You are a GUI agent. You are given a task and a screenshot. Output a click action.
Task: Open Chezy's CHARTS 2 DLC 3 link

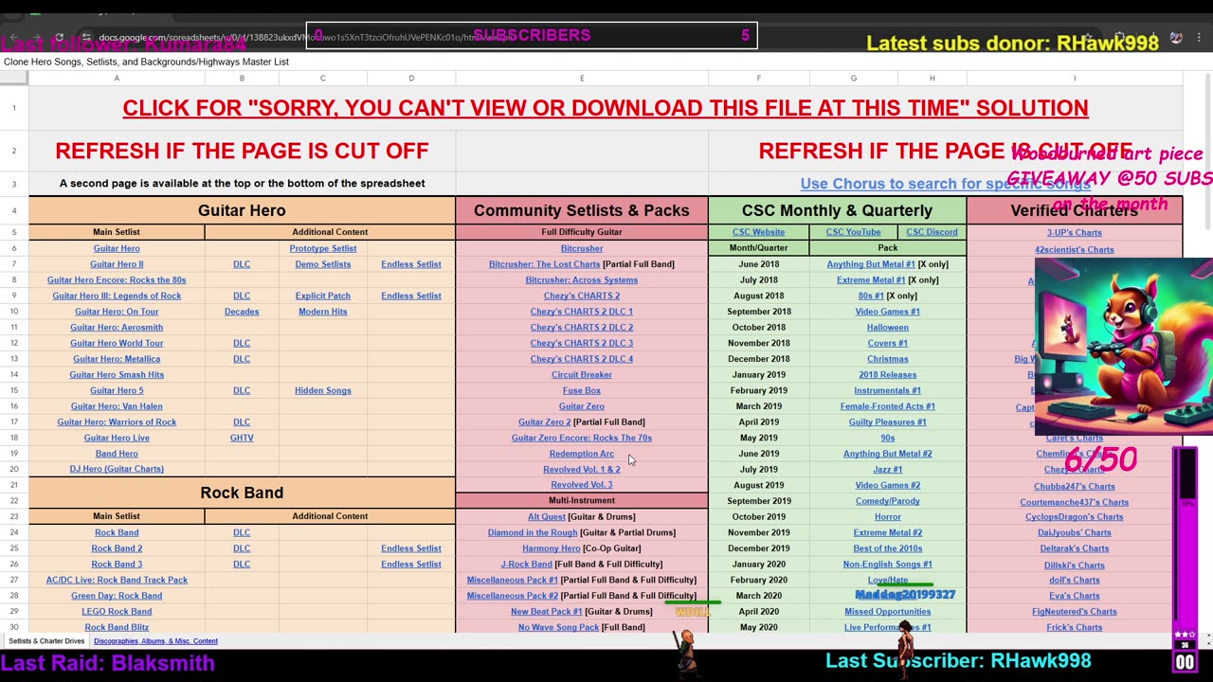click(582, 343)
